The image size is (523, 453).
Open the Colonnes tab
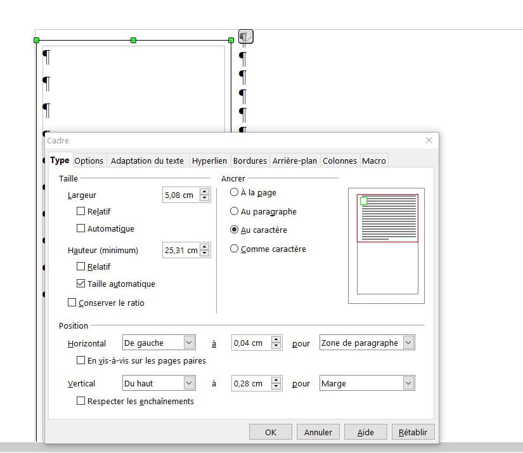click(x=340, y=161)
